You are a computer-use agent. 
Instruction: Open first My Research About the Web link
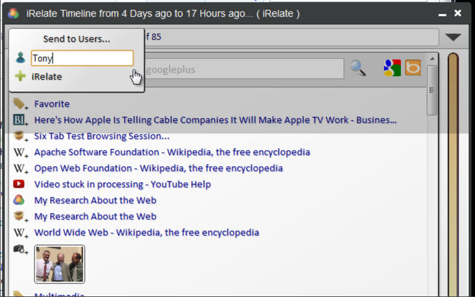pyautogui.click(x=95, y=200)
